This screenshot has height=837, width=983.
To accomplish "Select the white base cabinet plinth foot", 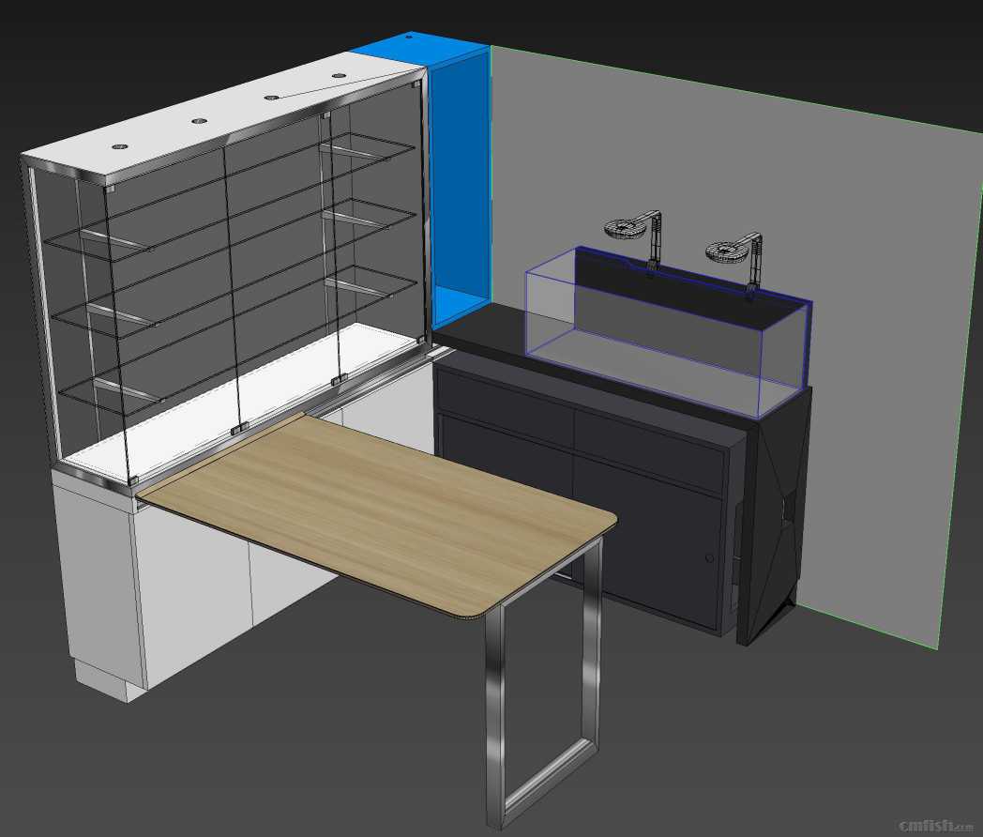I will click(x=101, y=680).
